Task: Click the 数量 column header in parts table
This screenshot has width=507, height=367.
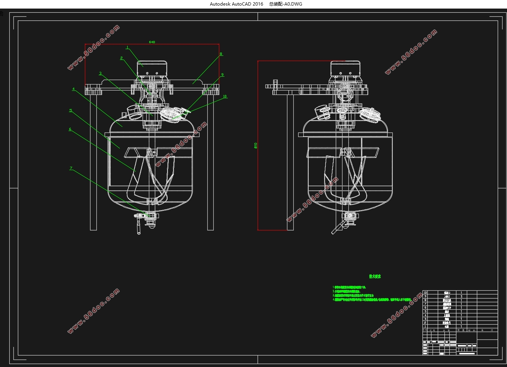Action: pos(461,330)
